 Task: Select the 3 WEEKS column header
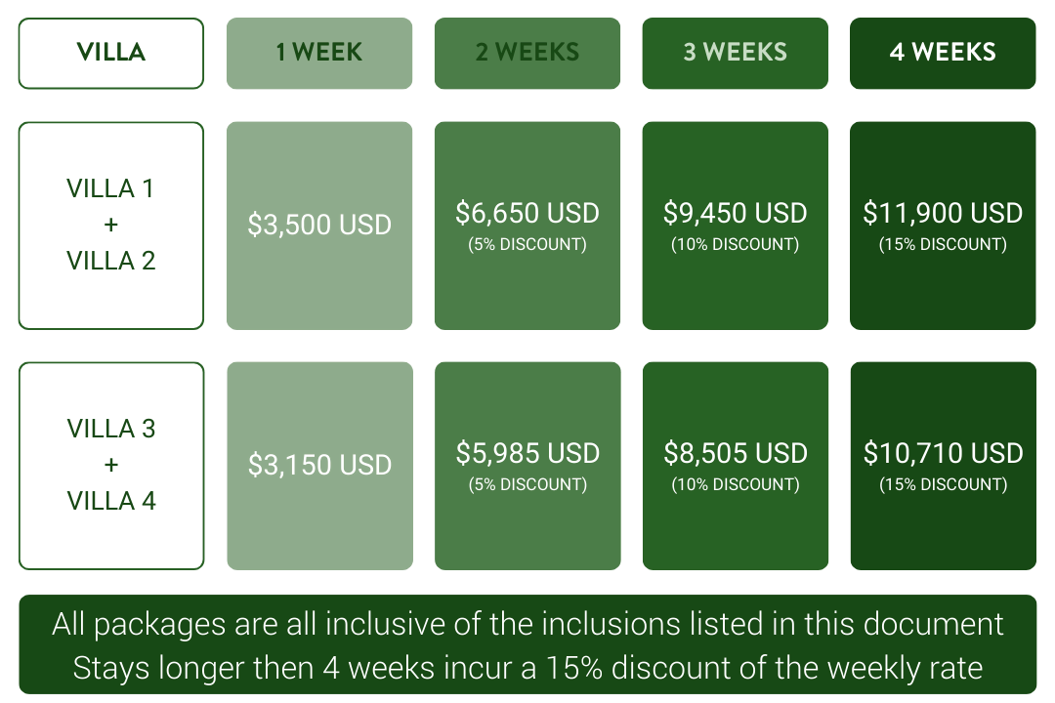tap(735, 53)
